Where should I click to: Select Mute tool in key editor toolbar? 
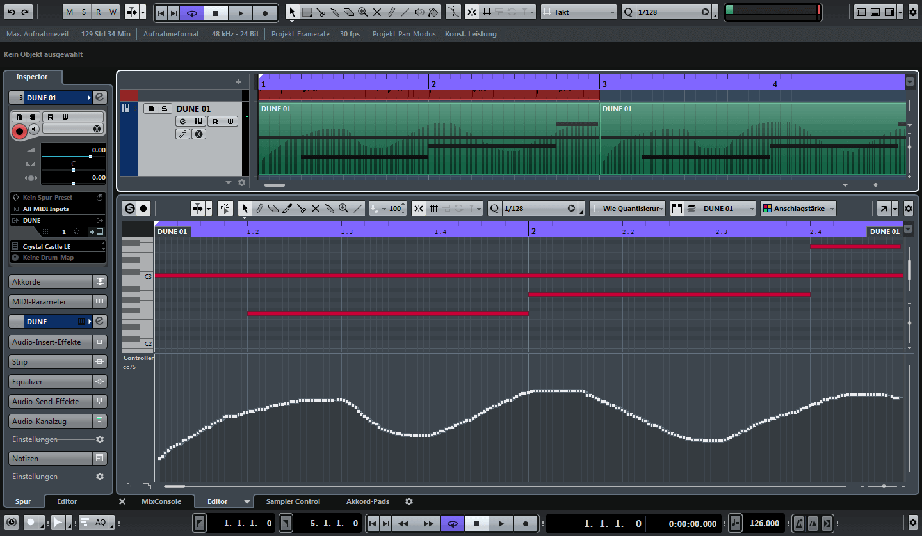coord(316,209)
